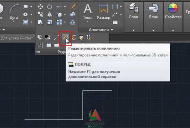Activate the Rotate tool
Screen dimensions: 190x128
tap(50, 7)
